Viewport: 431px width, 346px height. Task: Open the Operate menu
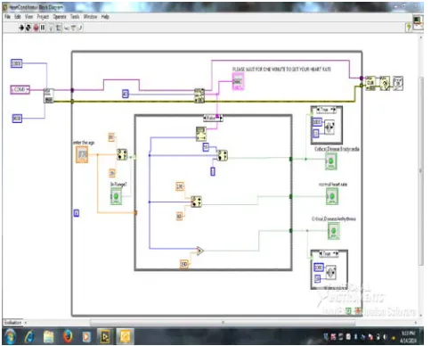(60, 17)
